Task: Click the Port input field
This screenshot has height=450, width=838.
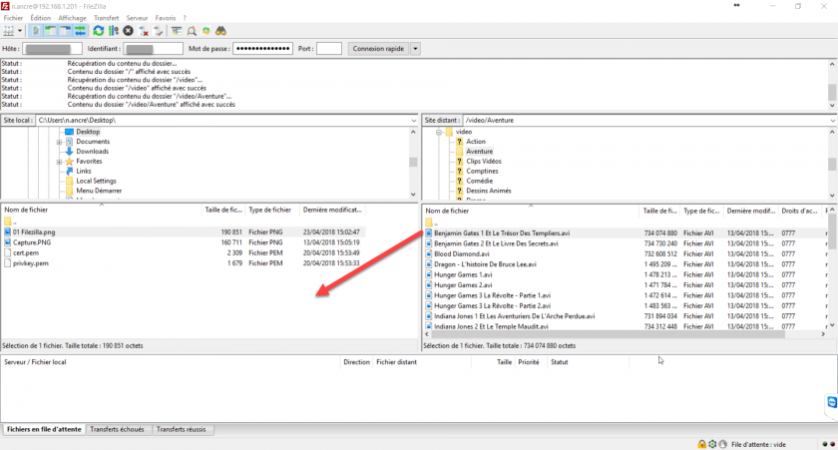Action: point(329,49)
